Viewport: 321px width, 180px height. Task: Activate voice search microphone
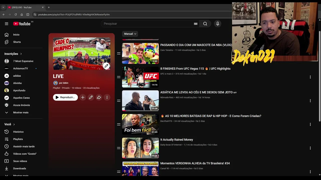click(218, 24)
